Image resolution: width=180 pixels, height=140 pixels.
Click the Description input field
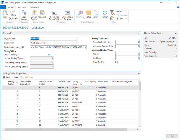[53, 43]
